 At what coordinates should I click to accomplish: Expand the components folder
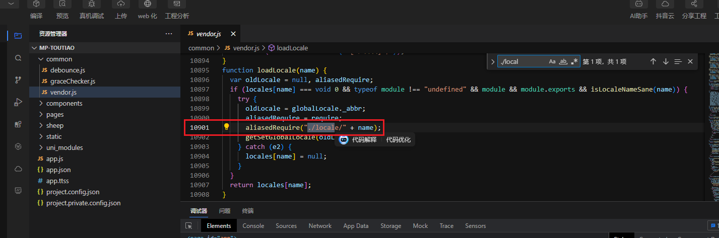(64, 103)
